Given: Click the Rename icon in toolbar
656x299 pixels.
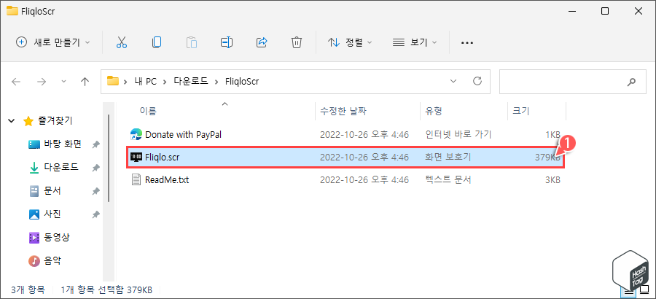Looking at the screenshot, I should (227, 42).
